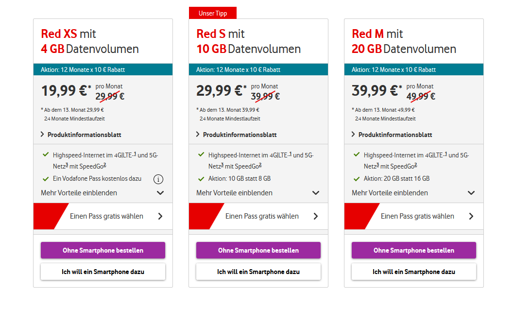Image resolution: width=531 pixels, height=309 pixels.
Task: Click the Unser Tipp badge
Action: point(212,13)
